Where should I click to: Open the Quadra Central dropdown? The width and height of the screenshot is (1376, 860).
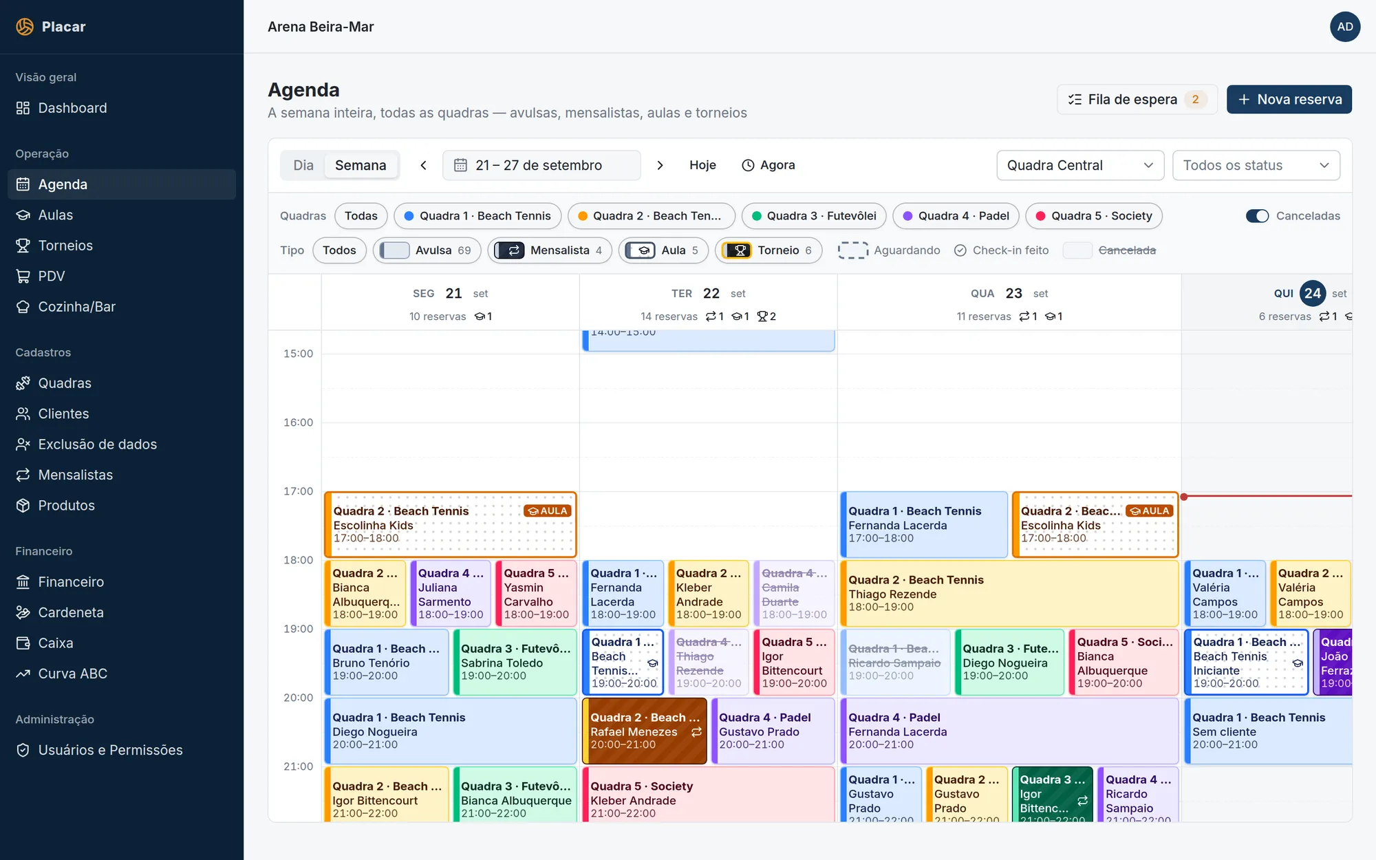pyautogui.click(x=1080, y=165)
